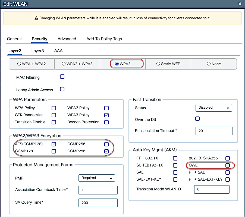The width and height of the screenshot is (245, 217).
Task: Open the Fast Transition Status dropdown
Action: click(x=213, y=108)
